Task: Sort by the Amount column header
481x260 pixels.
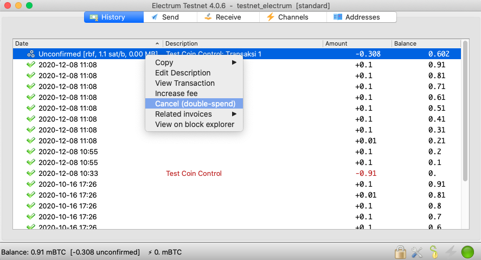Action: pos(357,43)
